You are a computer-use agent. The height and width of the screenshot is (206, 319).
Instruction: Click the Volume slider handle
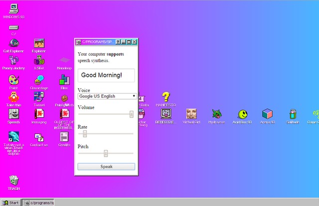coord(132,114)
